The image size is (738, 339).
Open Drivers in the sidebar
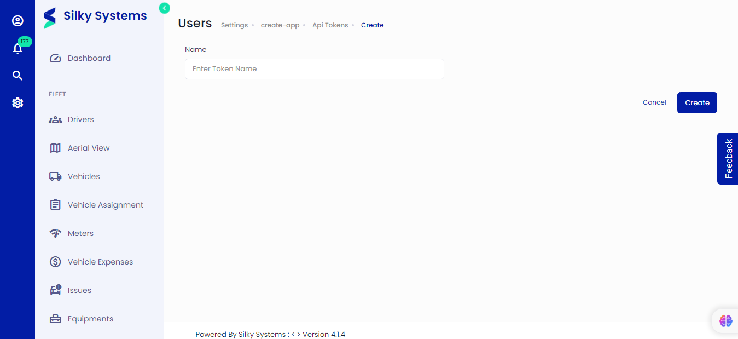click(81, 119)
